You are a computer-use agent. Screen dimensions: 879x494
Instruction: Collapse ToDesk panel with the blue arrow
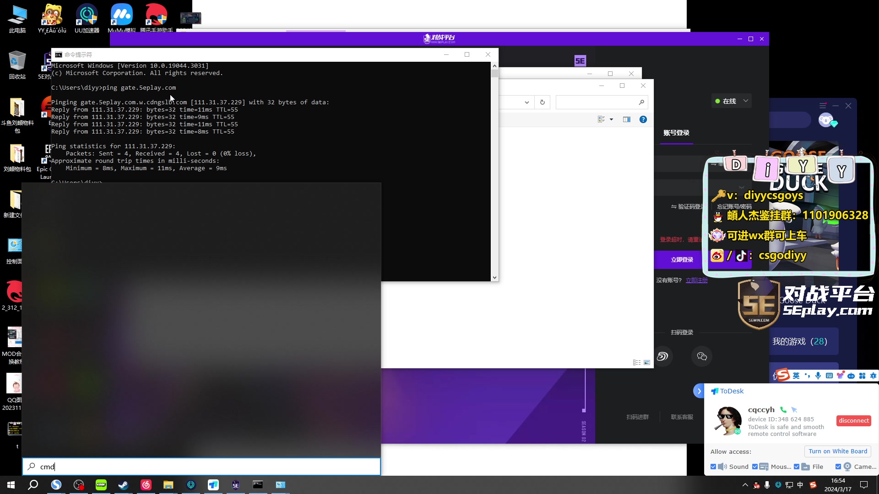699,391
